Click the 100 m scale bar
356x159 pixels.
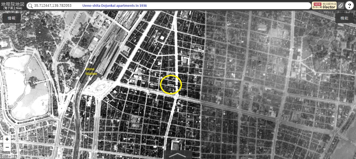(7, 156)
